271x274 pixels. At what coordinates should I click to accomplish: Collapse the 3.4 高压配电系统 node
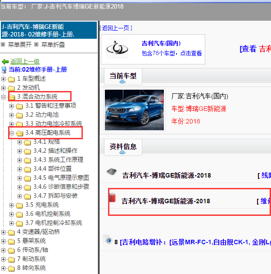click(11, 133)
